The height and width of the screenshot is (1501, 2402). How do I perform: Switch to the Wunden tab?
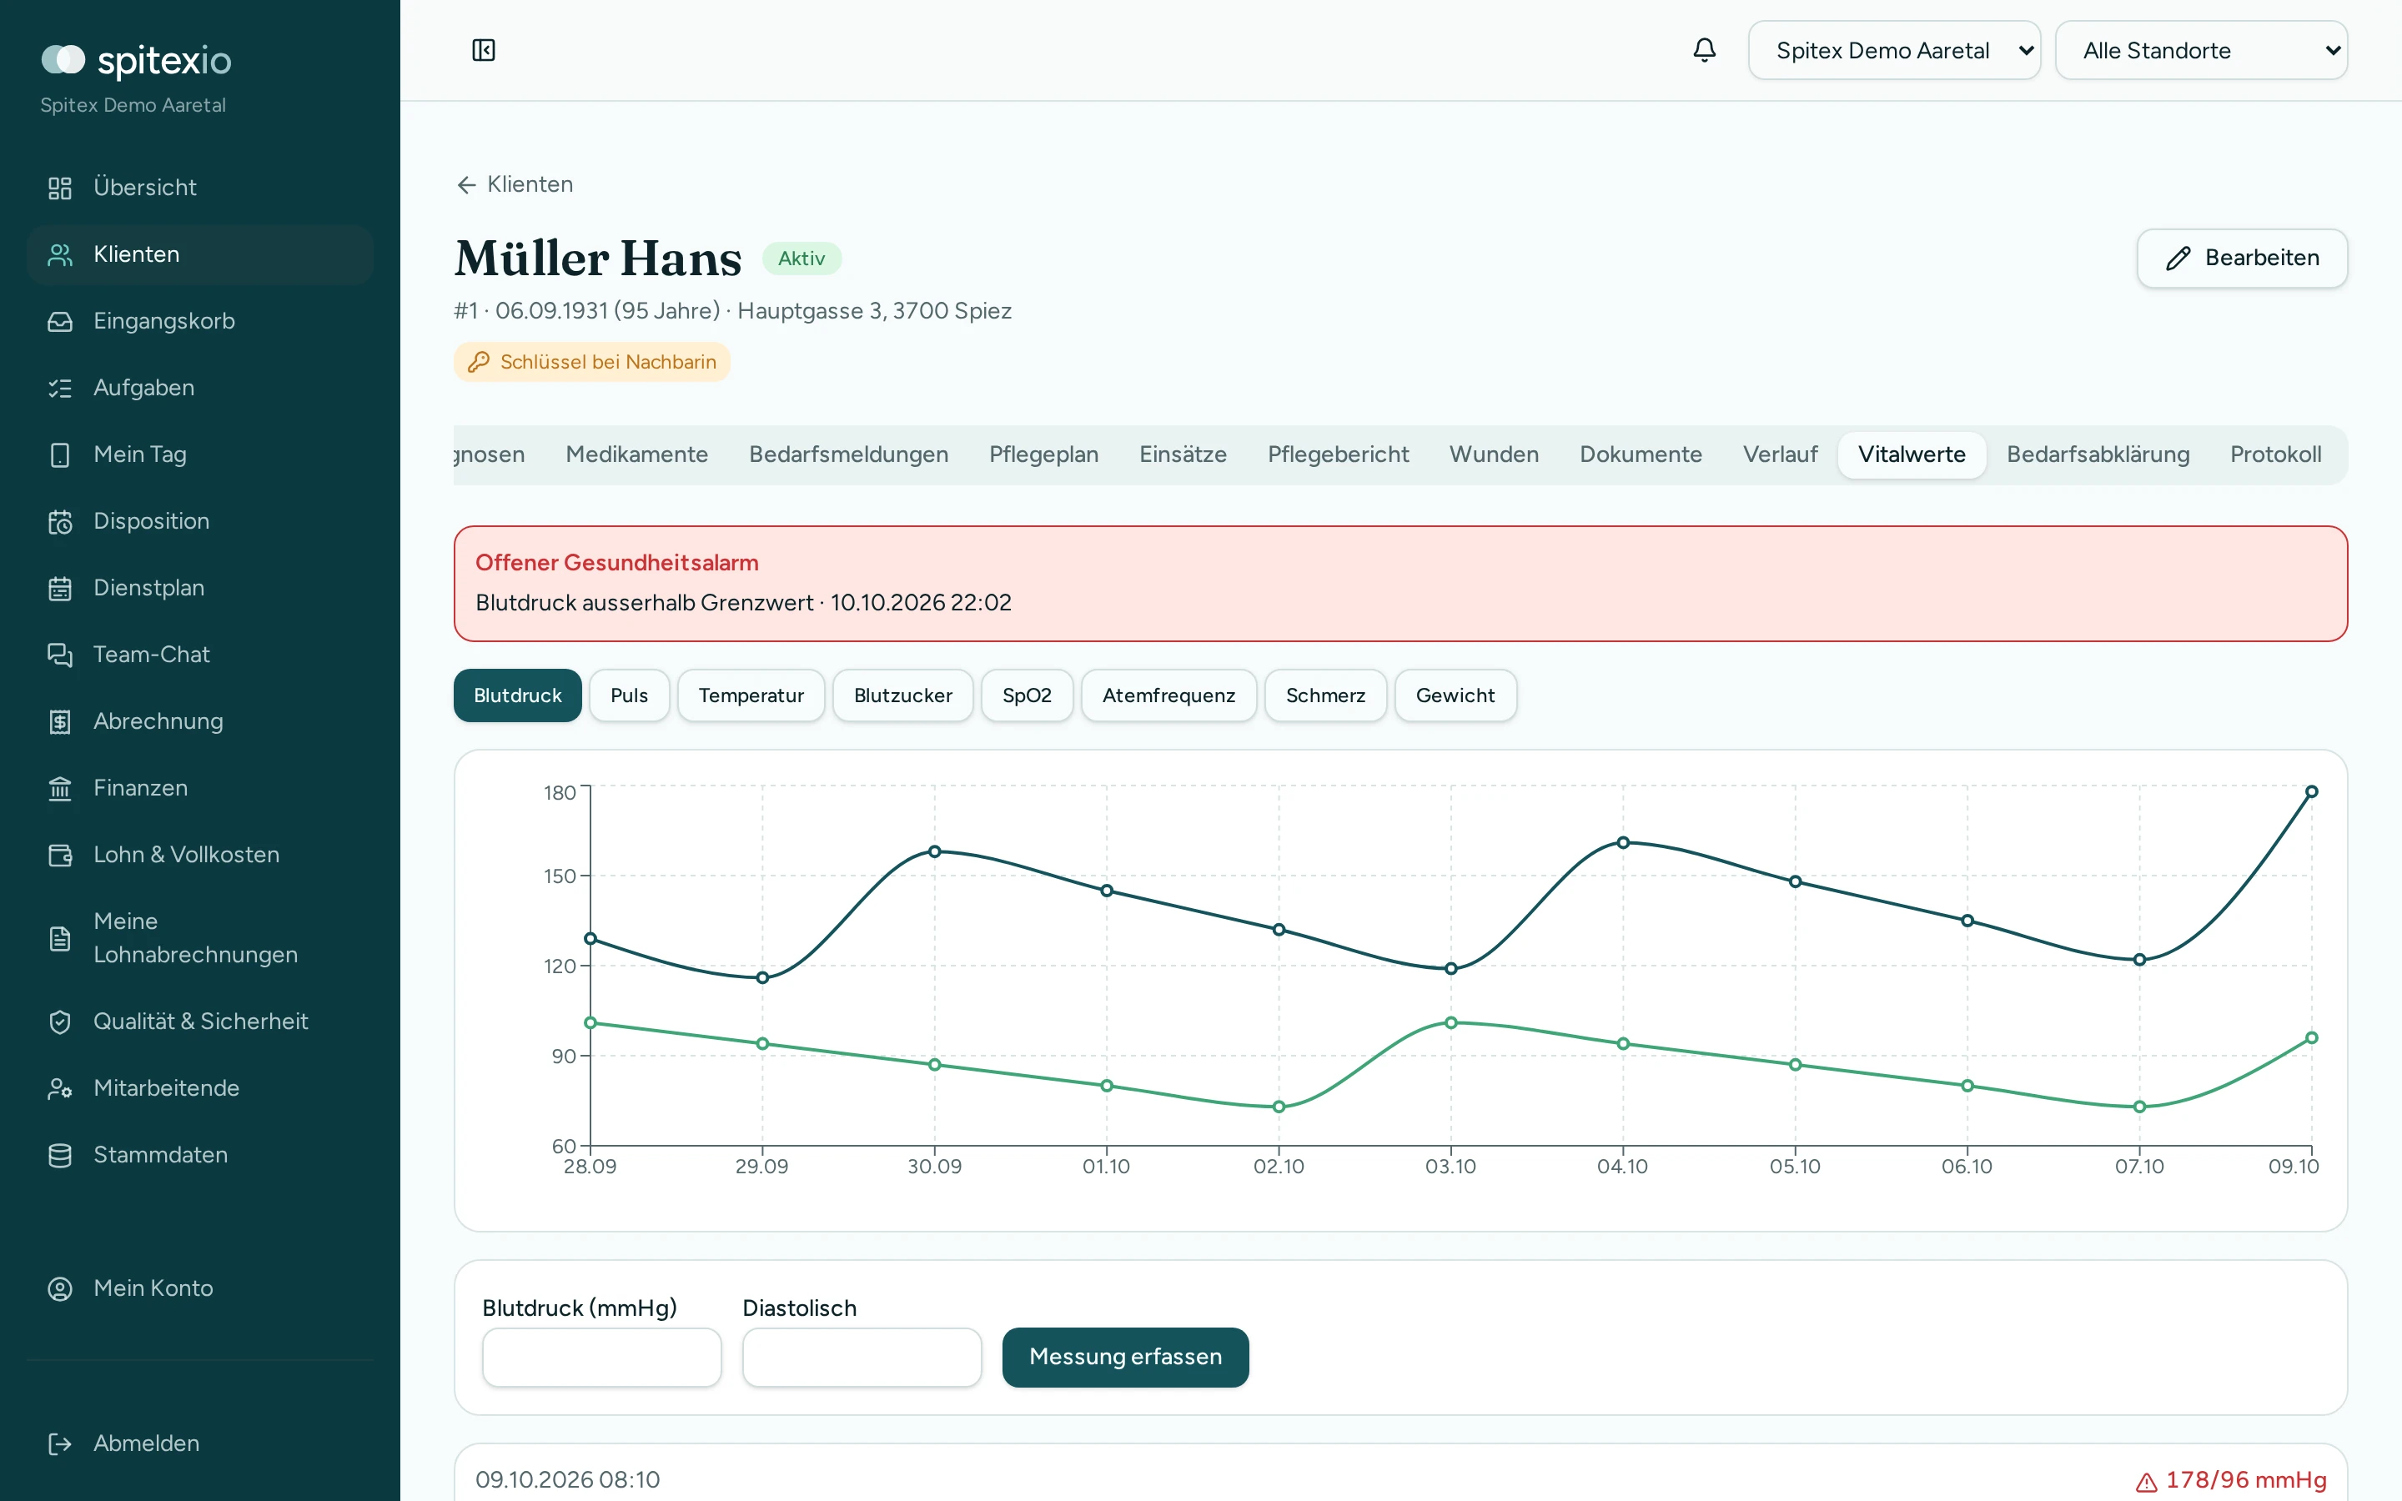[1494, 454]
